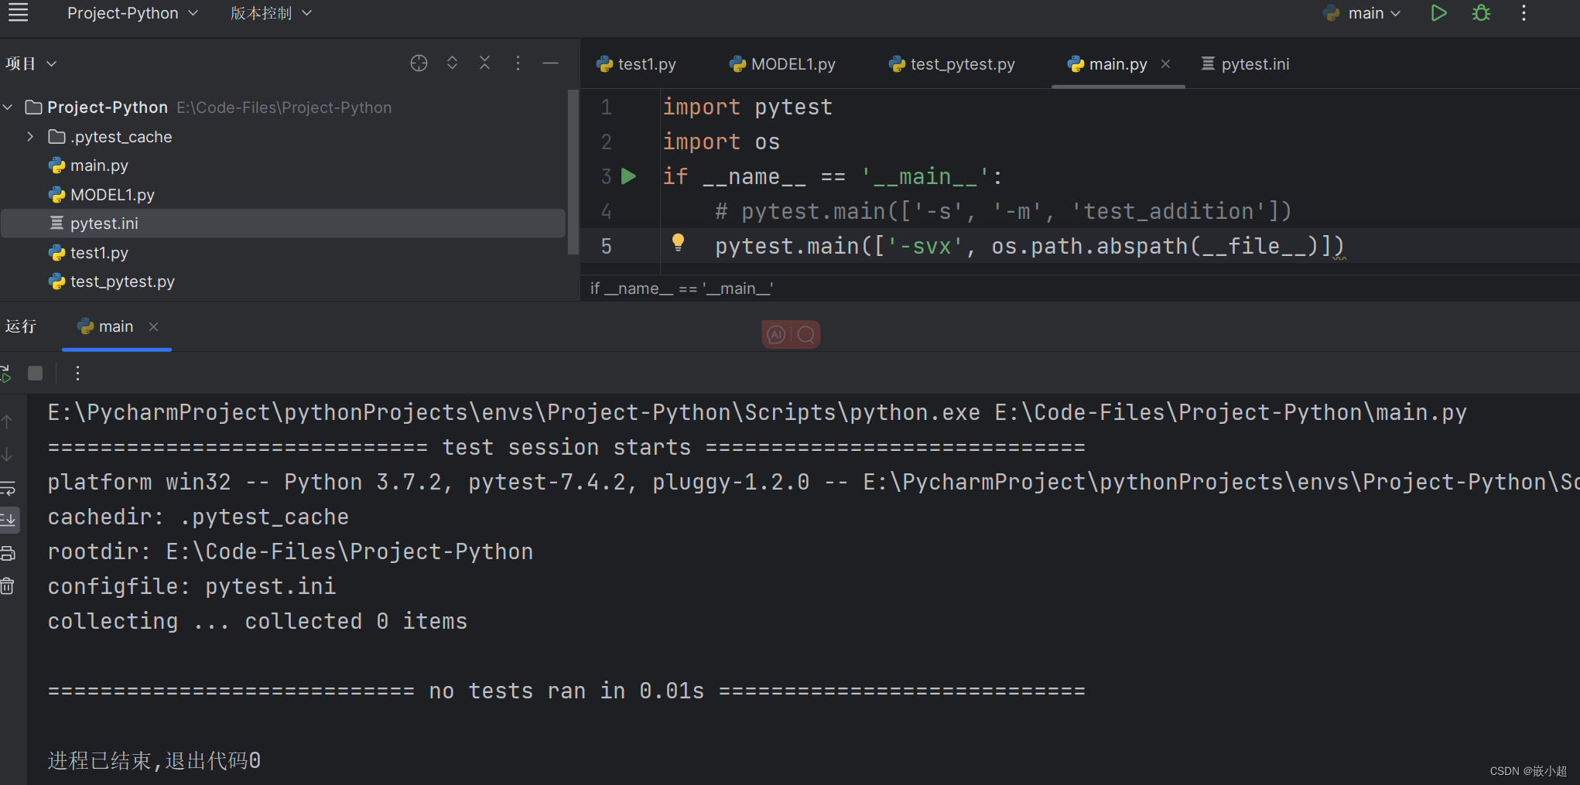Image resolution: width=1580 pixels, height=785 pixels.
Task: Click the yellow lightbulb intention icon
Action: click(678, 243)
